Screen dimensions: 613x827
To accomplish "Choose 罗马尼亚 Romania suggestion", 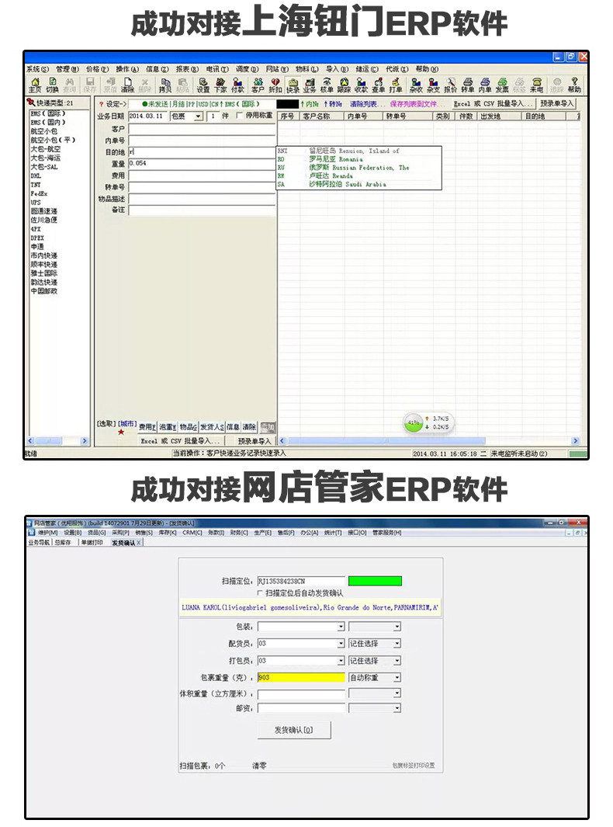I will tap(358, 159).
